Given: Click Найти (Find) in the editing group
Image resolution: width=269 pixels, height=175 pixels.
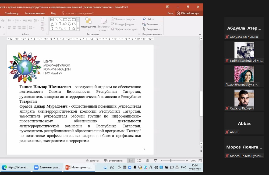Looking at the screenshot, I should click(x=148, y=19).
